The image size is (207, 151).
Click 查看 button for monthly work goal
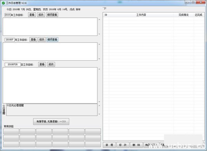33,40
